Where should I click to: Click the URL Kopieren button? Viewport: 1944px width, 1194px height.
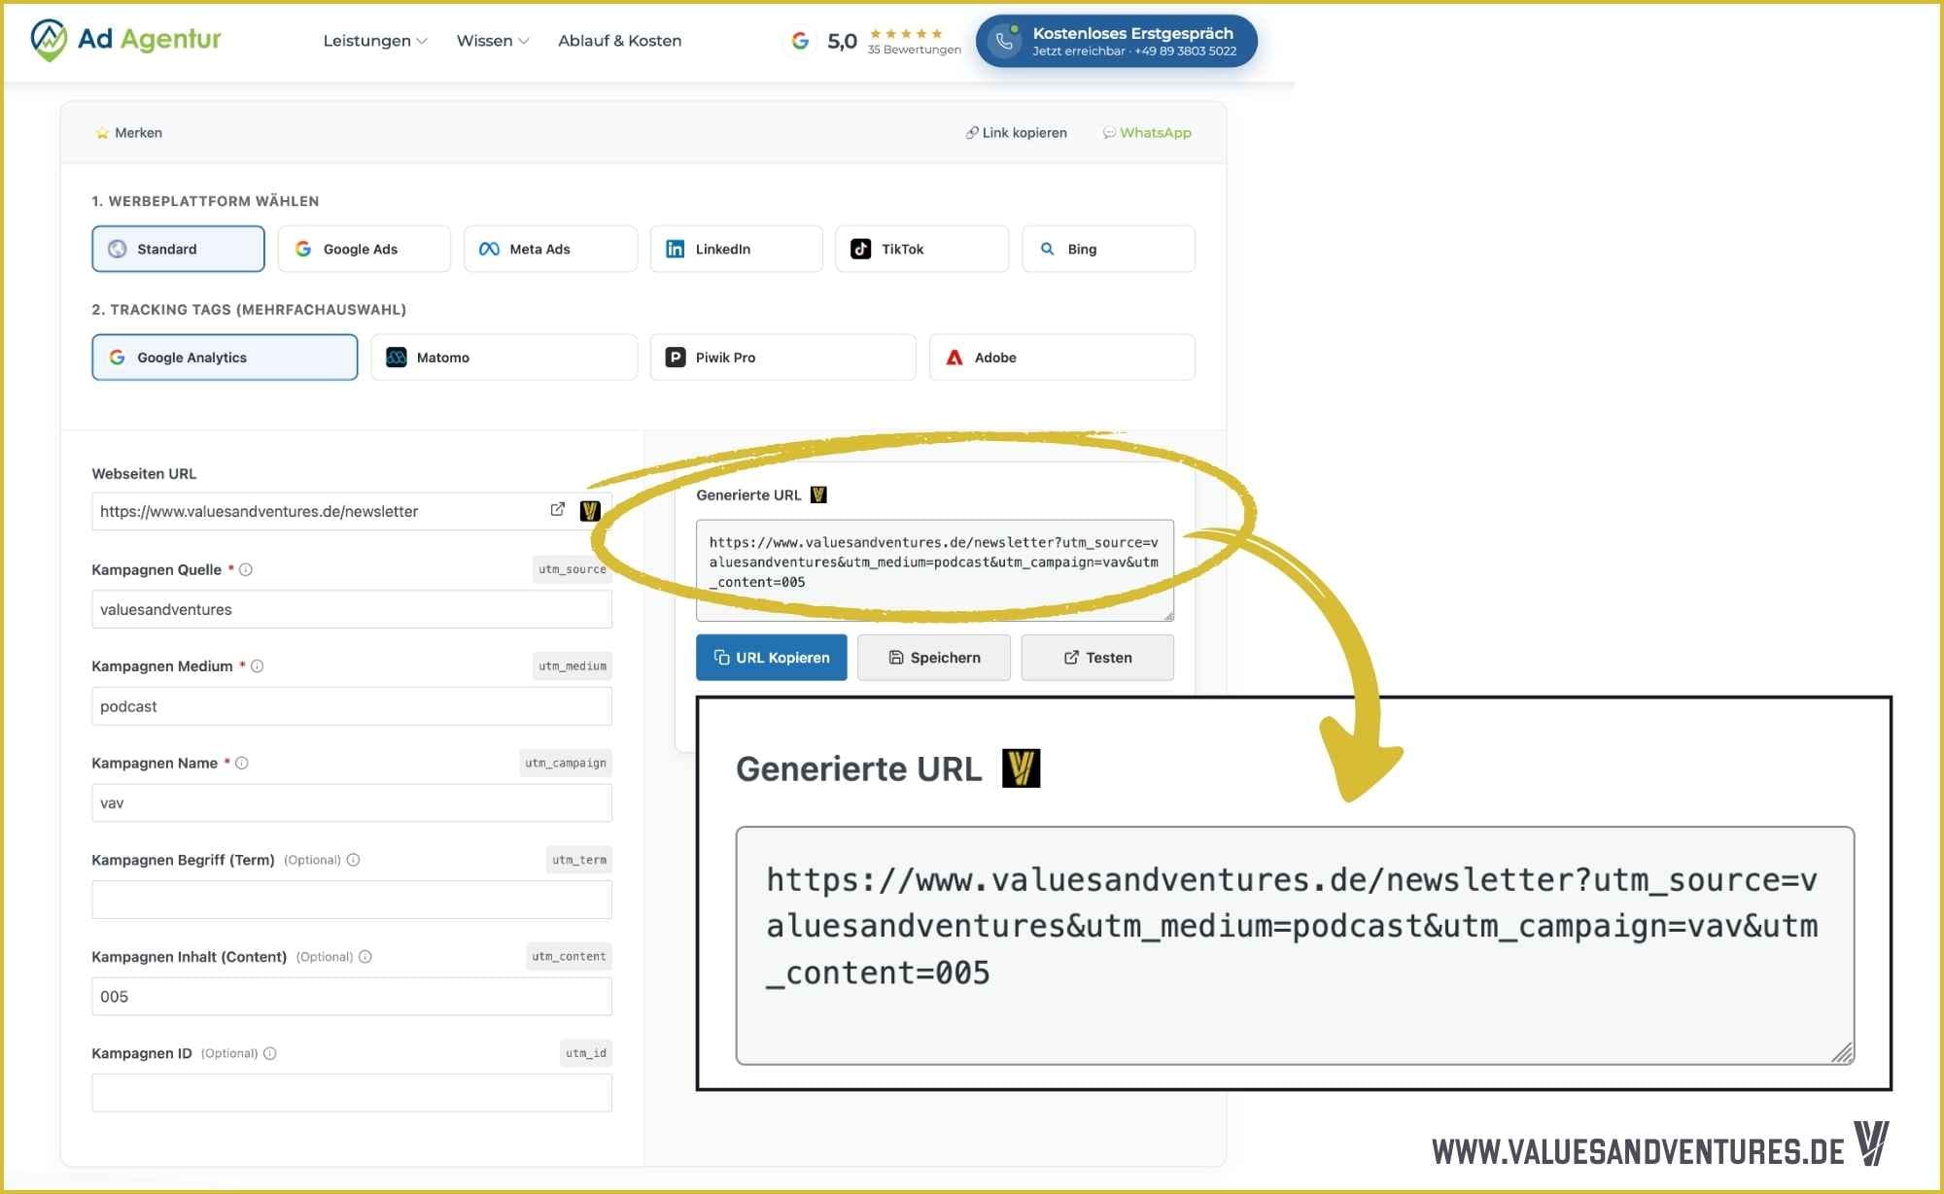click(772, 658)
